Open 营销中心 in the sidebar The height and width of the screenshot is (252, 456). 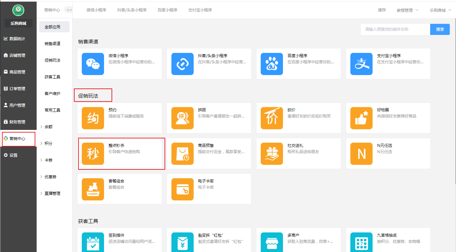coord(18,139)
